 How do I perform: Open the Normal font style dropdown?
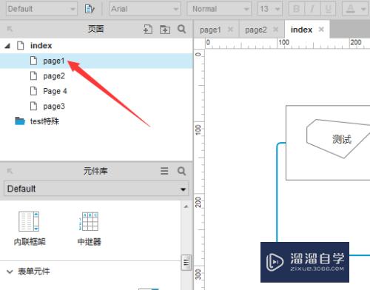tap(219, 9)
